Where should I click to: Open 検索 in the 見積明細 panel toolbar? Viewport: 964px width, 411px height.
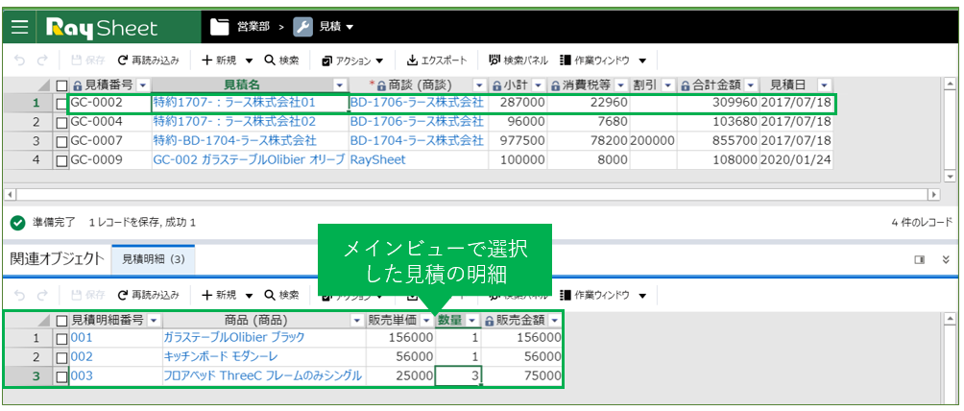[x=282, y=296]
